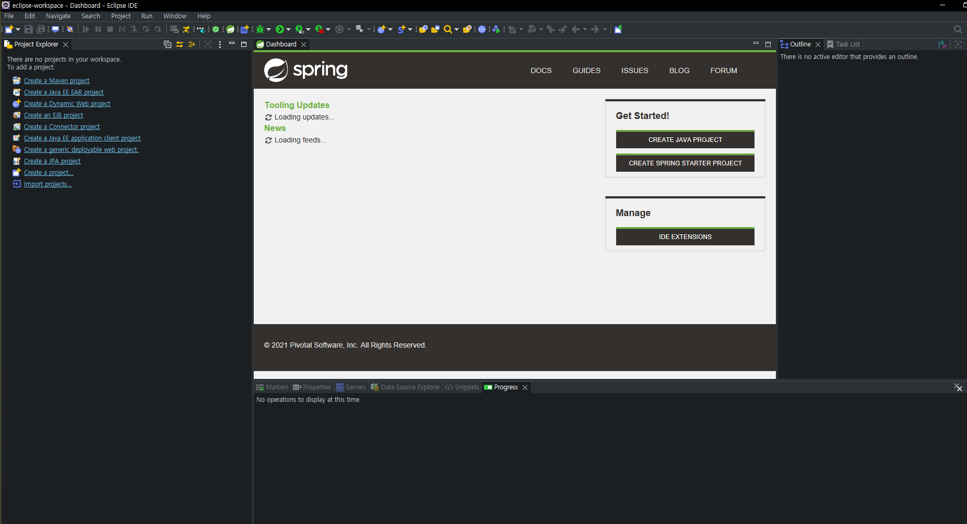Expand the Search magnifier dropdown arrow
Image resolution: width=967 pixels, height=524 pixels.
tap(456, 29)
